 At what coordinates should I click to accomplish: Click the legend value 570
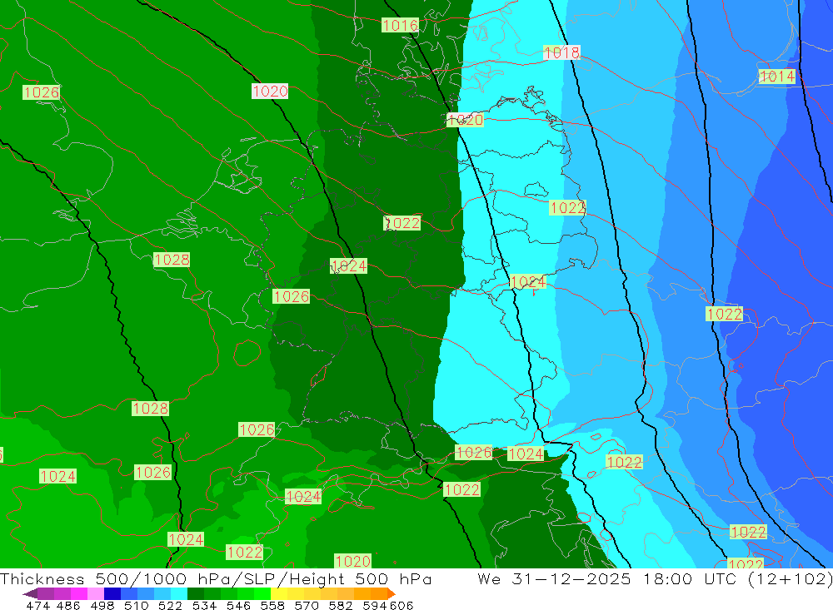point(307,605)
